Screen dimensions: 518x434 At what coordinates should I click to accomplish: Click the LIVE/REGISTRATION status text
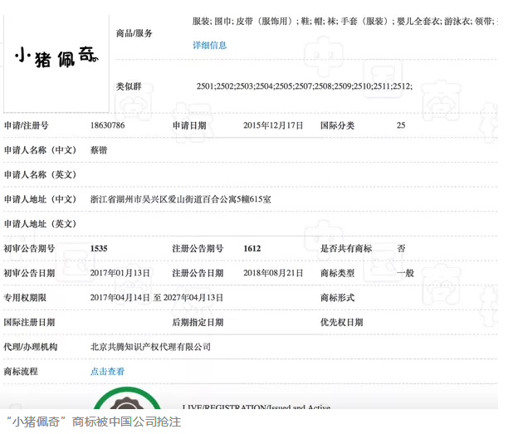[x=256, y=407]
